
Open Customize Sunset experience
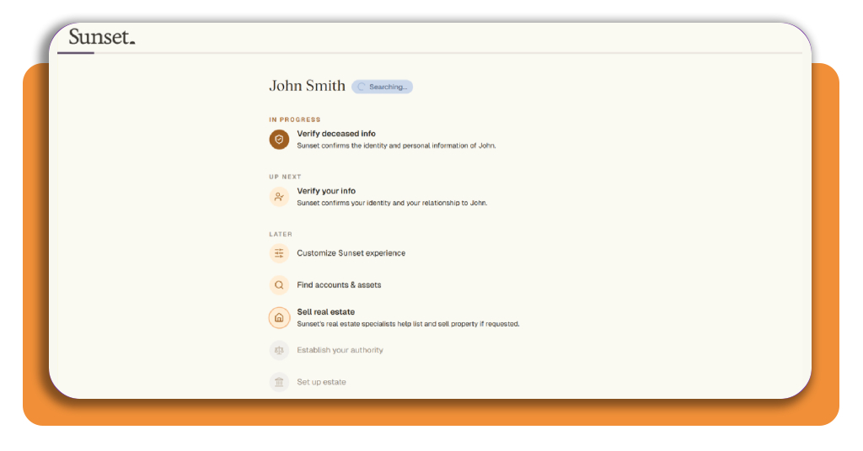point(351,253)
